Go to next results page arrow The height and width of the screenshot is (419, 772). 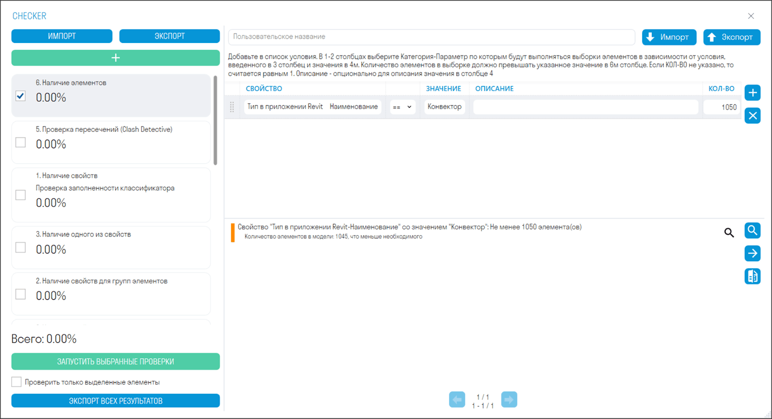coord(509,400)
